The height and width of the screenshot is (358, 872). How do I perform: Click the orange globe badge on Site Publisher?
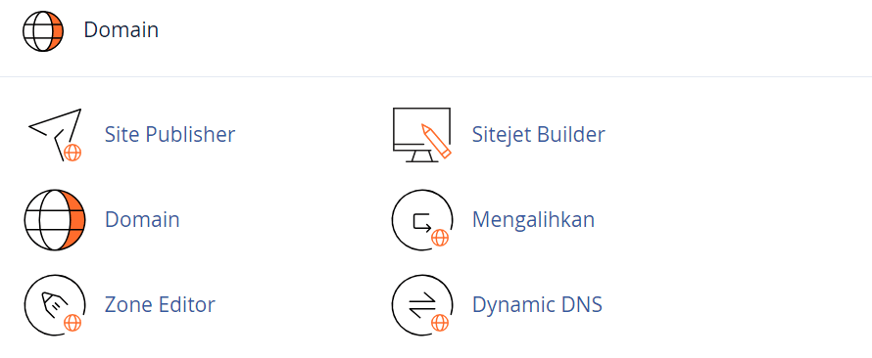tap(73, 152)
